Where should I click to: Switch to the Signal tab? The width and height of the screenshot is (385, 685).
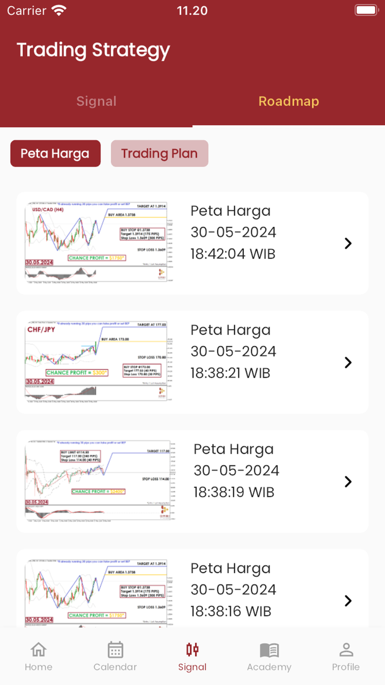[x=96, y=101]
